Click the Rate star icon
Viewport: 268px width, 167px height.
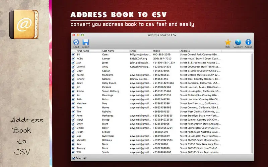point(228,42)
